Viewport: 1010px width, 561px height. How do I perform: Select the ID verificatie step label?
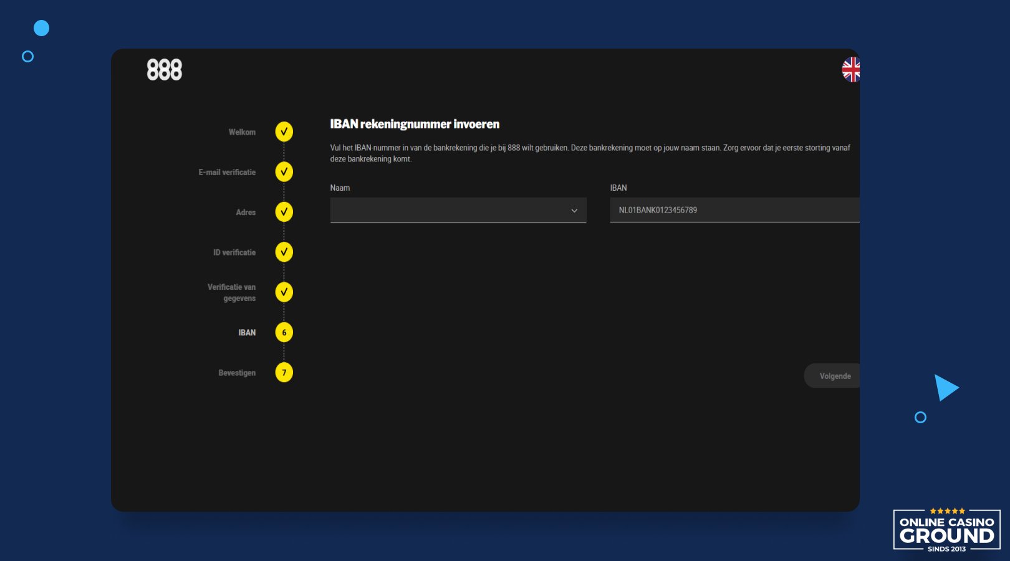click(x=234, y=252)
